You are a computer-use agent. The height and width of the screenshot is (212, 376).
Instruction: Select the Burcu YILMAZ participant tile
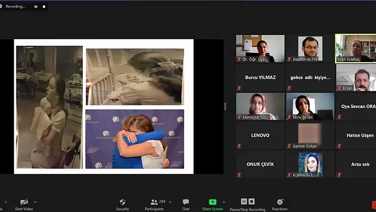pos(260,78)
